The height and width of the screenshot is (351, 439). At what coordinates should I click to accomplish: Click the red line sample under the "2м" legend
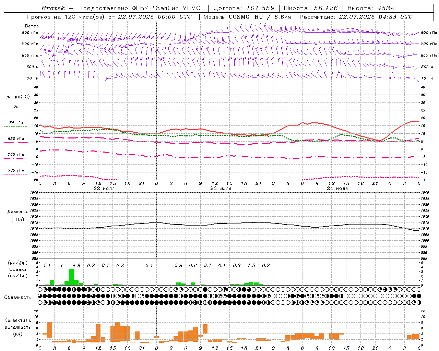point(16,111)
